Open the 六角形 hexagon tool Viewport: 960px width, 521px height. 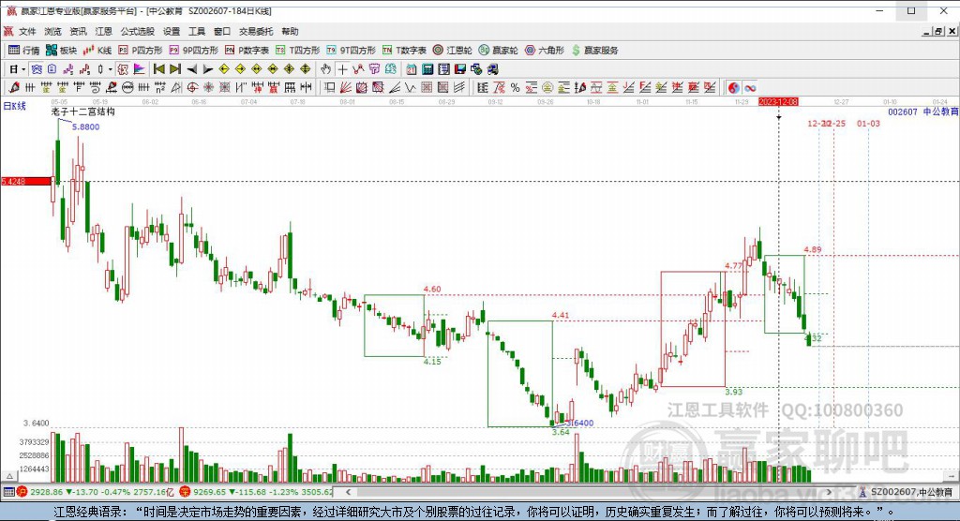(x=545, y=51)
